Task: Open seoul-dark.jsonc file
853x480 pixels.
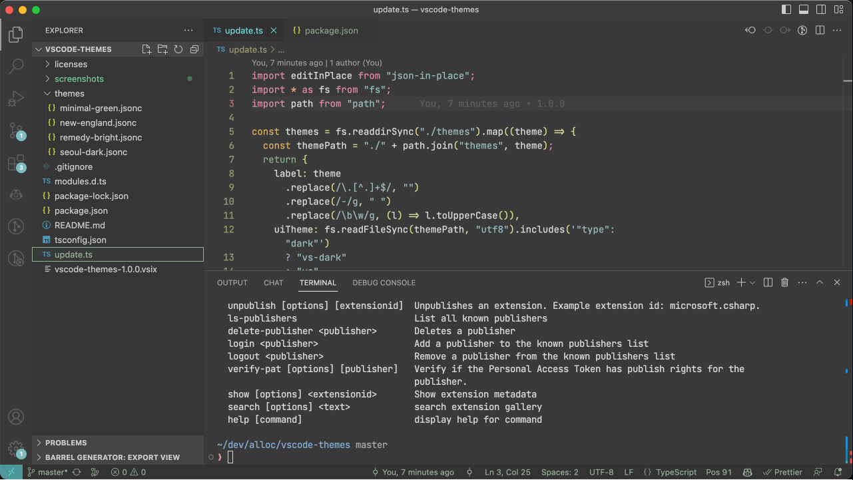Action: (x=118, y=152)
